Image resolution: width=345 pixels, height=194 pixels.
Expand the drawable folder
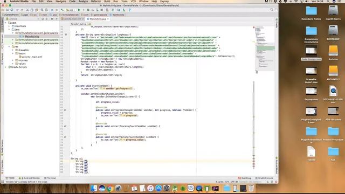[13, 50]
